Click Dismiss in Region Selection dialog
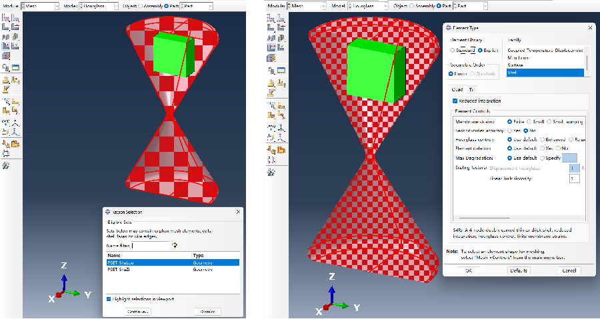This screenshot has width=600, height=319. (x=208, y=312)
